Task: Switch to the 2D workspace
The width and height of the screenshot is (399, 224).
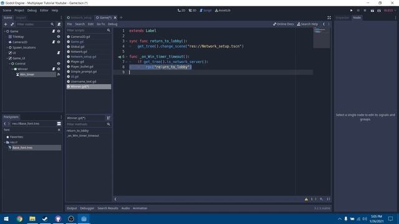Action: (x=181, y=11)
